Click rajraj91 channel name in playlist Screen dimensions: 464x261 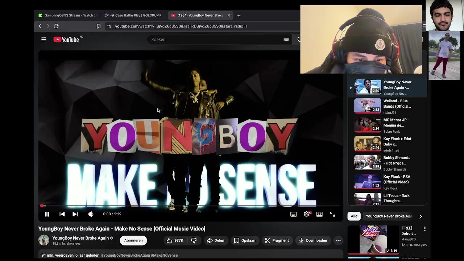point(390,113)
